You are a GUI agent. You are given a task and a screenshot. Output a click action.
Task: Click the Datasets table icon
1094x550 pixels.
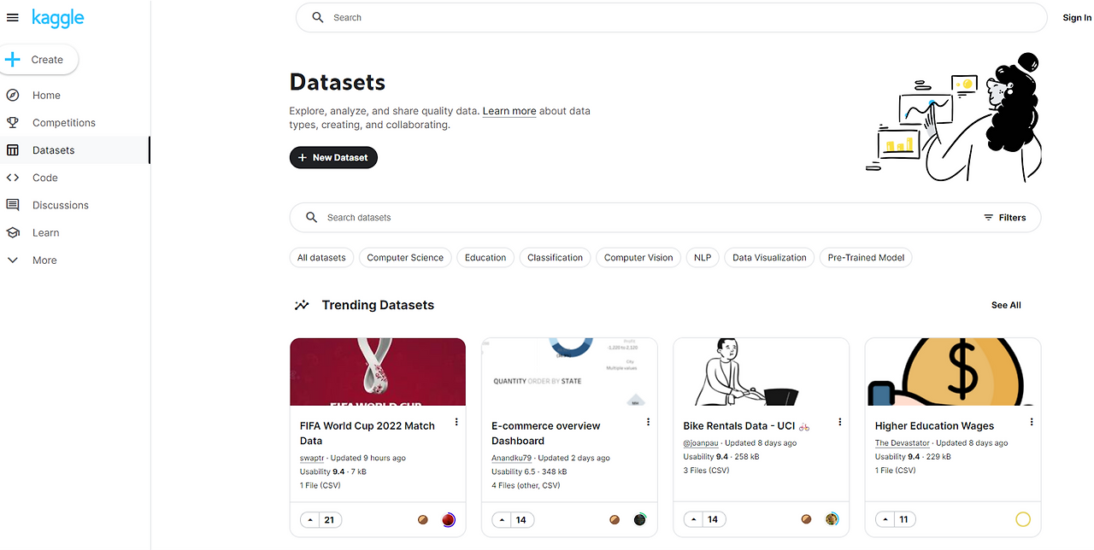[13, 150]
